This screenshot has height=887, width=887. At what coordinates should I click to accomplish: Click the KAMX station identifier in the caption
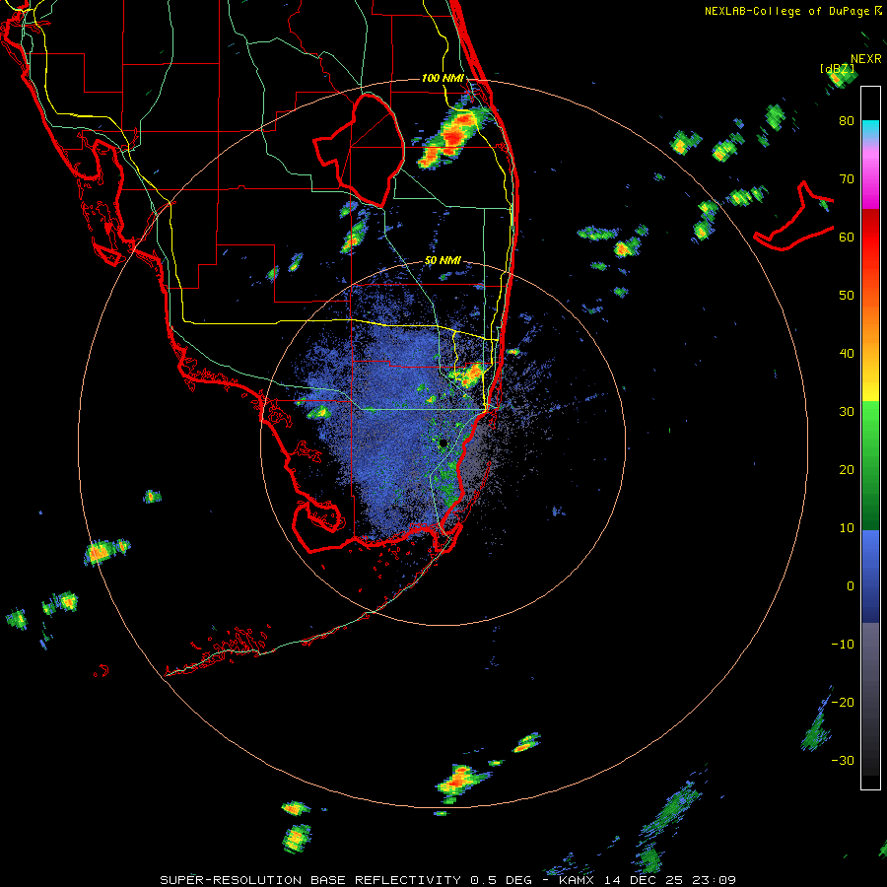tap(579, 880)
